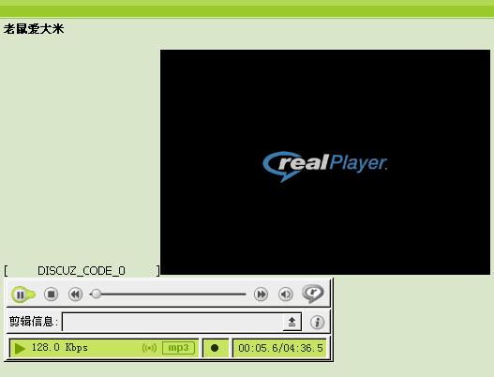The width and height of the screenshot is (494, 377).
Task: Pause playback with the green pause button
Action: (x=22, y=294)
